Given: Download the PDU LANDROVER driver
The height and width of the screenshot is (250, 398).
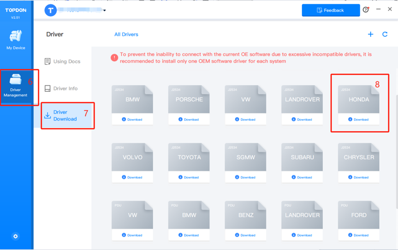Looking at the screenshot, I should pyautogui.click(x=302, y=235).
